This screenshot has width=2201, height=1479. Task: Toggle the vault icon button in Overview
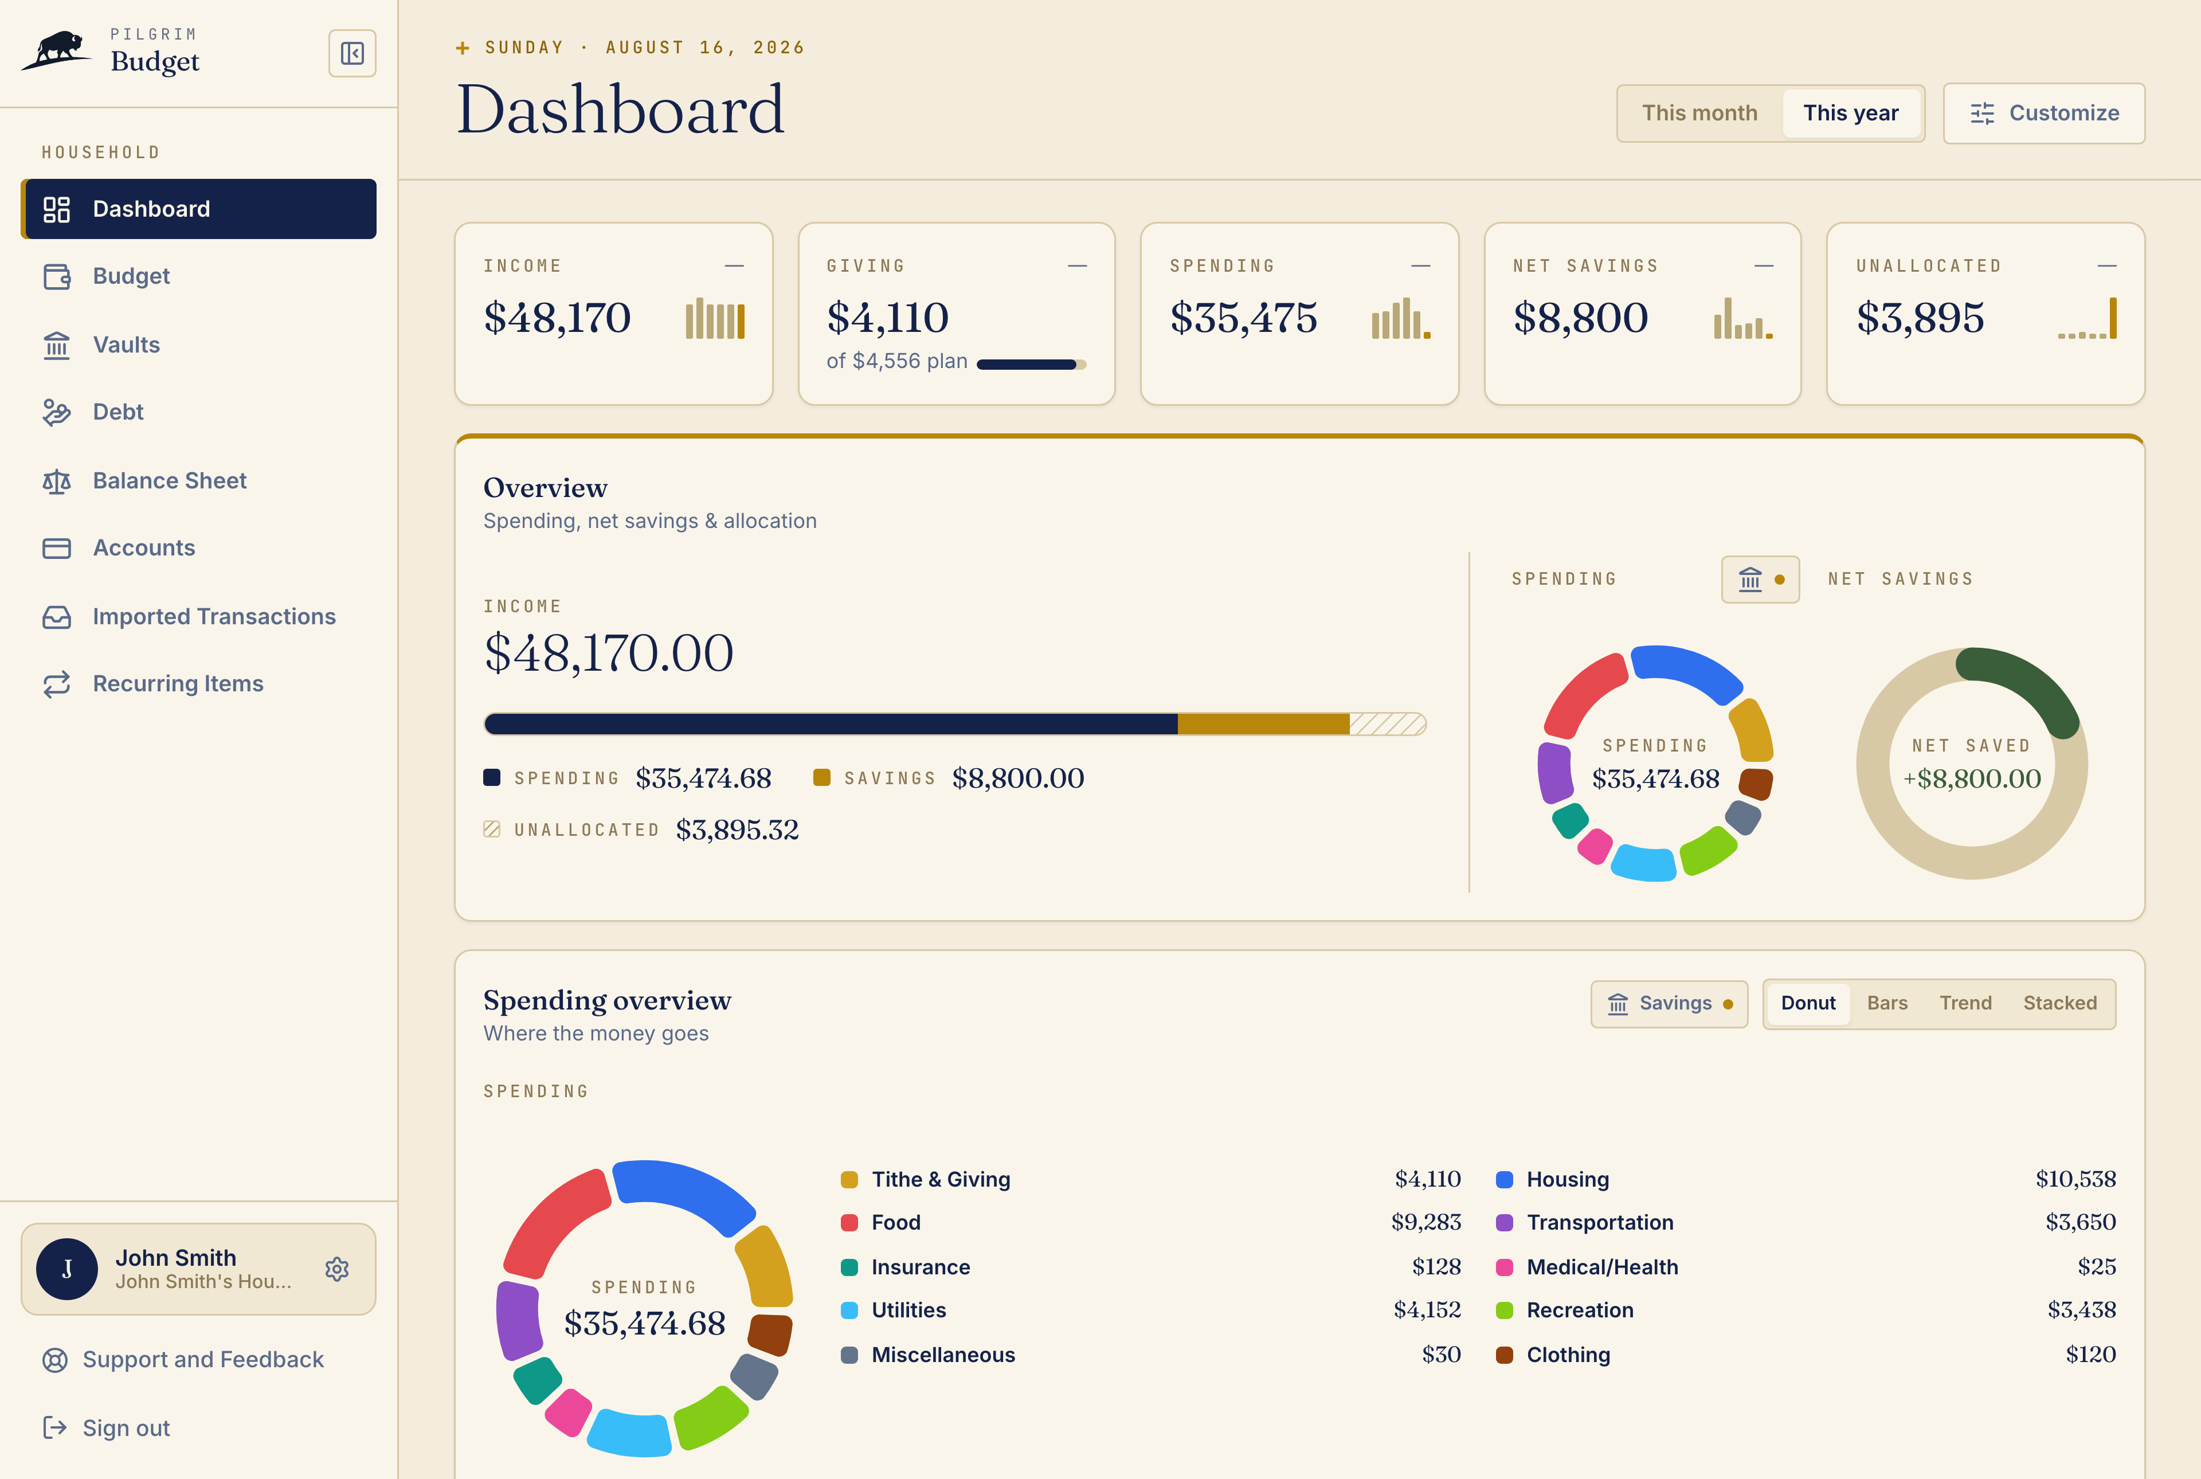click(x=1760, y=579)
